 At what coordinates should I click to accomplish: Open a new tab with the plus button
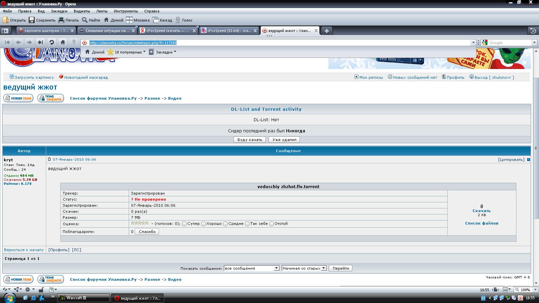(326, 31)
